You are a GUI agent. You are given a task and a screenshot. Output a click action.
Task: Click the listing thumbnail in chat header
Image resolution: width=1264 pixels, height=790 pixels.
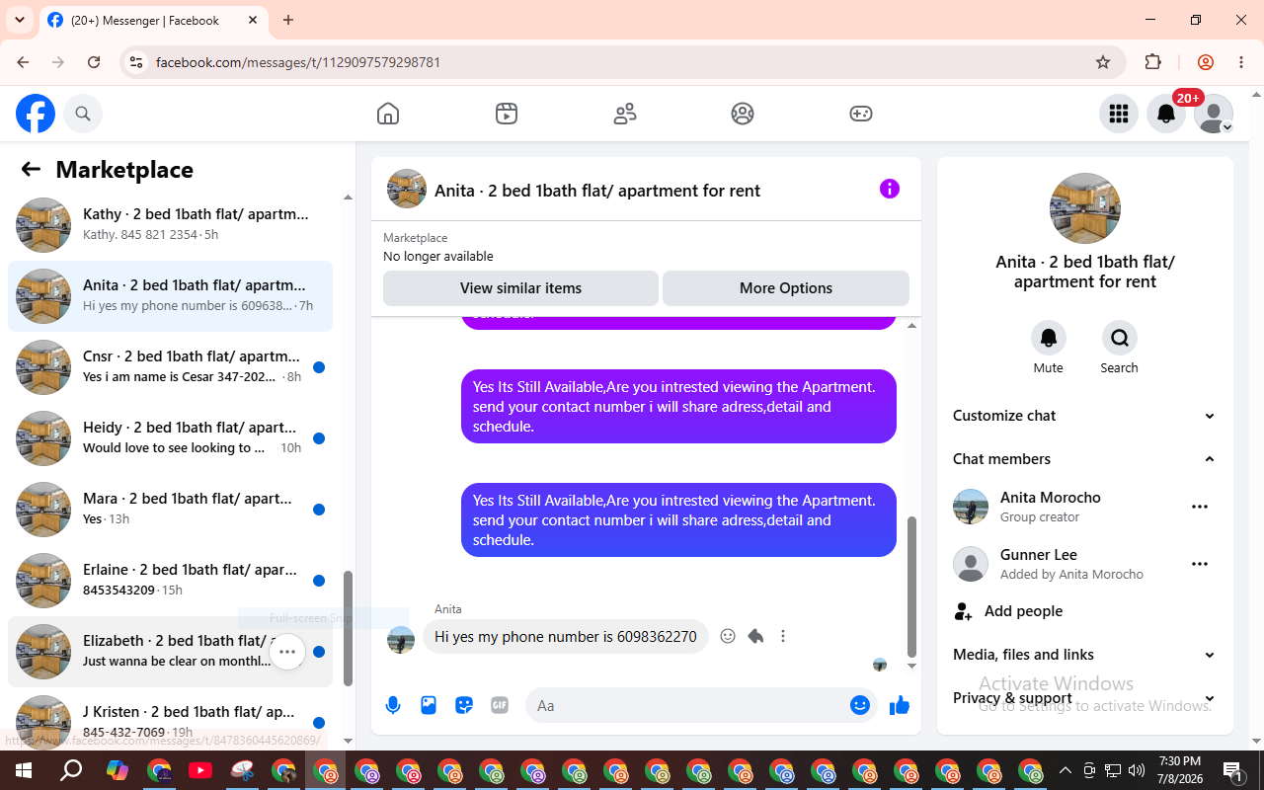tap(407, 189)
